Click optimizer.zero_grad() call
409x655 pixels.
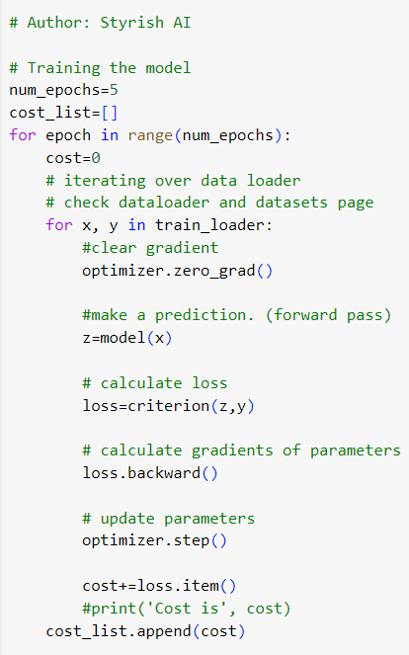point(178,271)
